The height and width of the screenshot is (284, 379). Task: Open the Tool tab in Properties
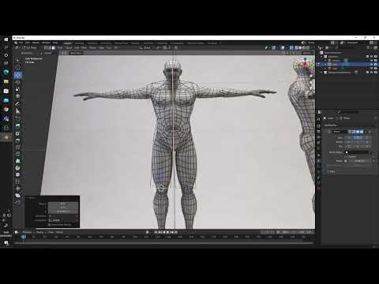tap(318, 119)
